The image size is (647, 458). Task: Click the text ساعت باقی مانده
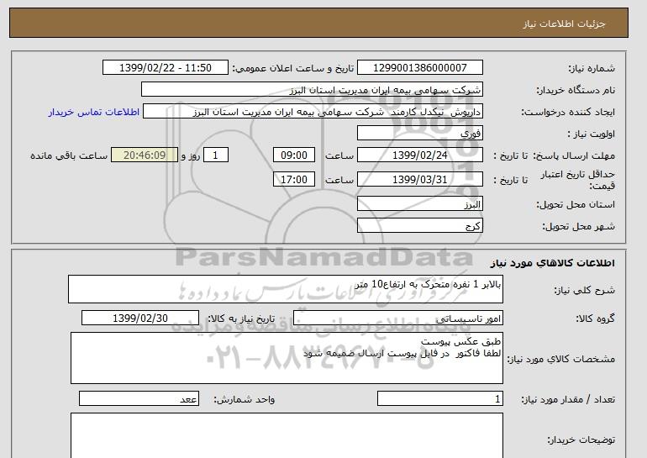69,155
